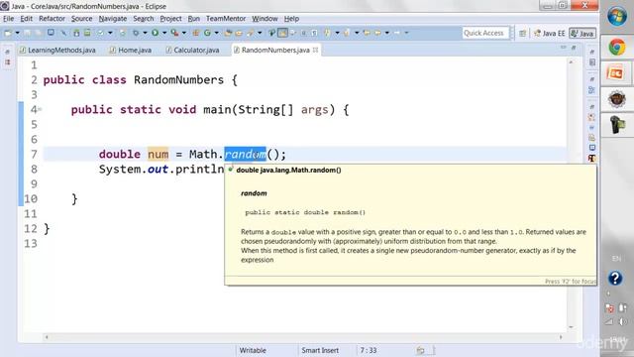The width and height of the screenshot is (634, 357).
Task: Open Google Chrome from the side bar
Action: point(616,48)
